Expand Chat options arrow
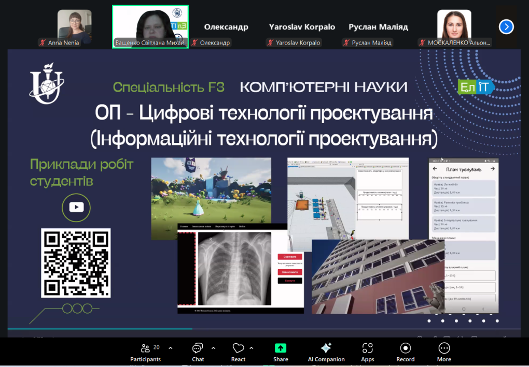Image resolution: width=529 pixels, height=367 pixels. coord(213,348)
